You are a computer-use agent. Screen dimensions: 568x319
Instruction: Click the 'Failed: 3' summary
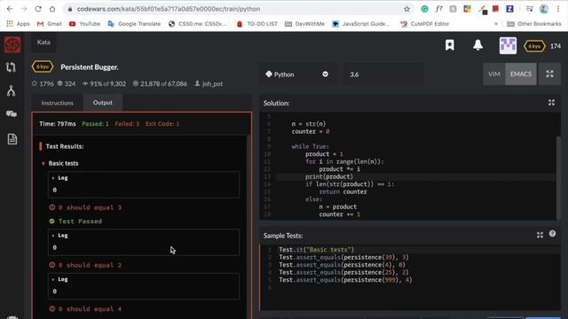click(127, 124)
